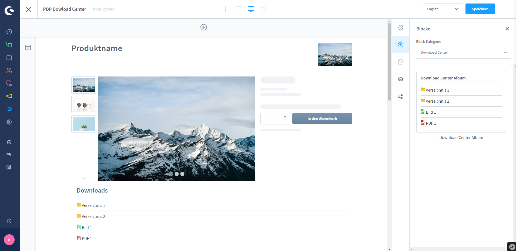516x251 pixels.
Task: Switch to form view icon
Action: pyautogui.click(x=263, y=9)
